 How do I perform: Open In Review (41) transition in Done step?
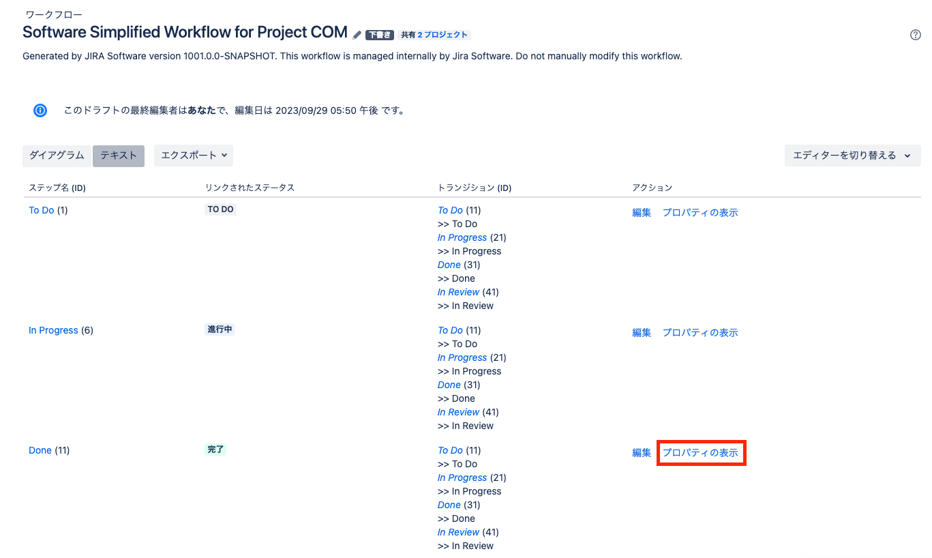(x=458, y=532)
